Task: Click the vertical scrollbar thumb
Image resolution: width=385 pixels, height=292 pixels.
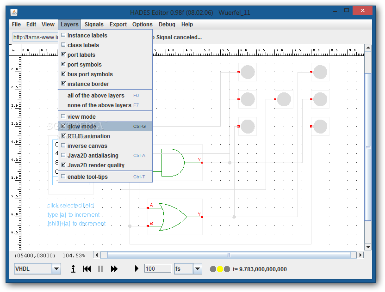Action: coord(368,147)
